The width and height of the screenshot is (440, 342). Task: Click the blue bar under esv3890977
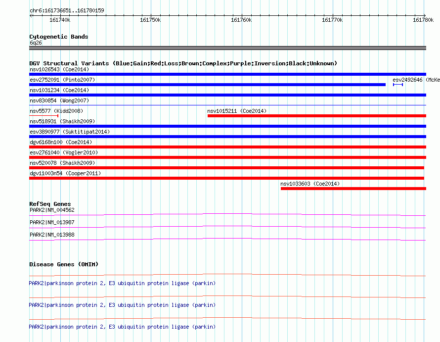click(x=227, y=137)
